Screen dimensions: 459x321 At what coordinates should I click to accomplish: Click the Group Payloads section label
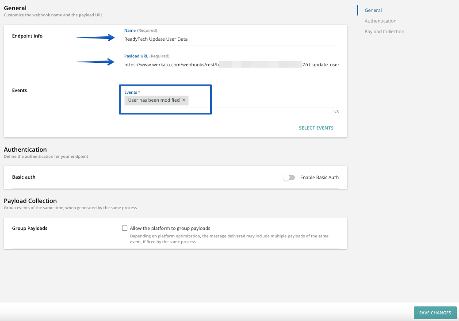30,228
